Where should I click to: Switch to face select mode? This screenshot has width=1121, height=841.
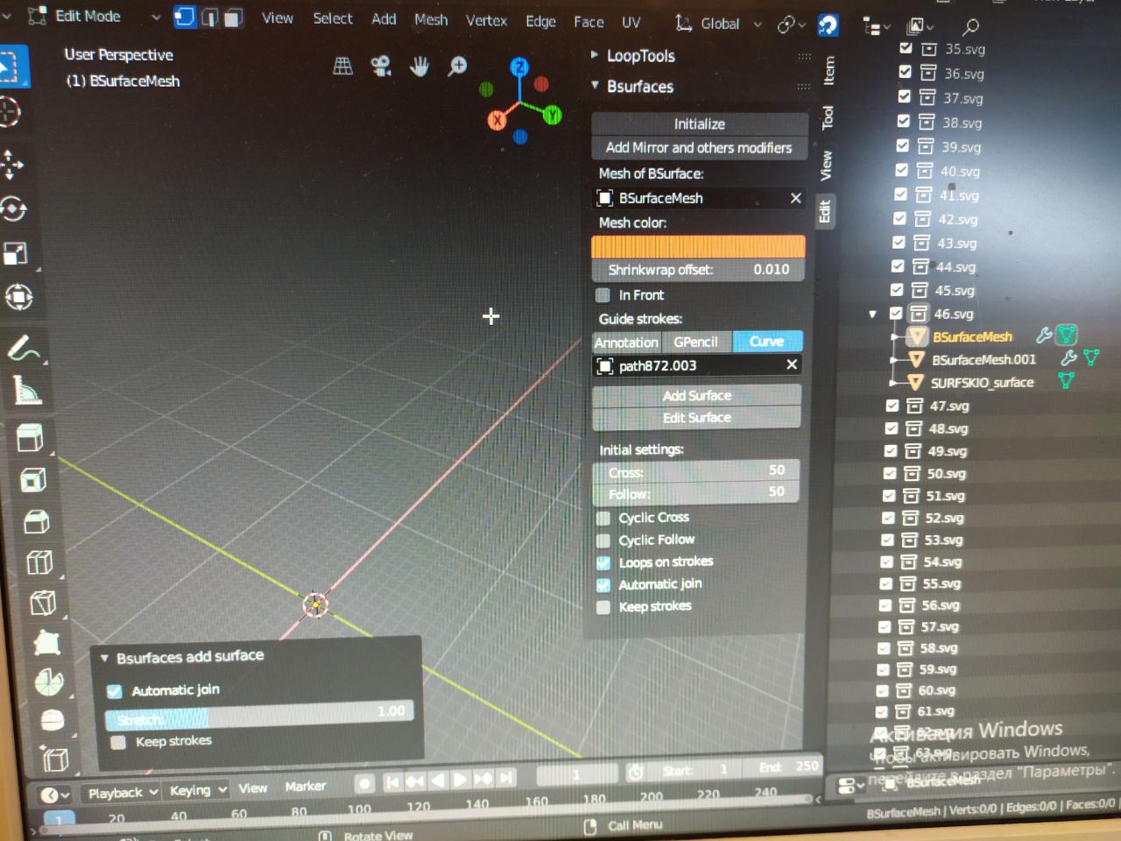click(x=234, y=18)
